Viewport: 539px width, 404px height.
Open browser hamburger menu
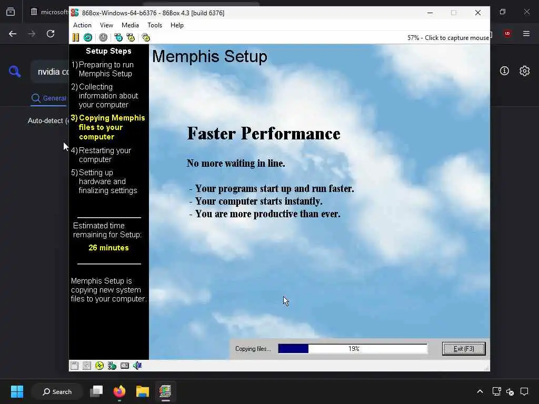(x=526, y=33)
